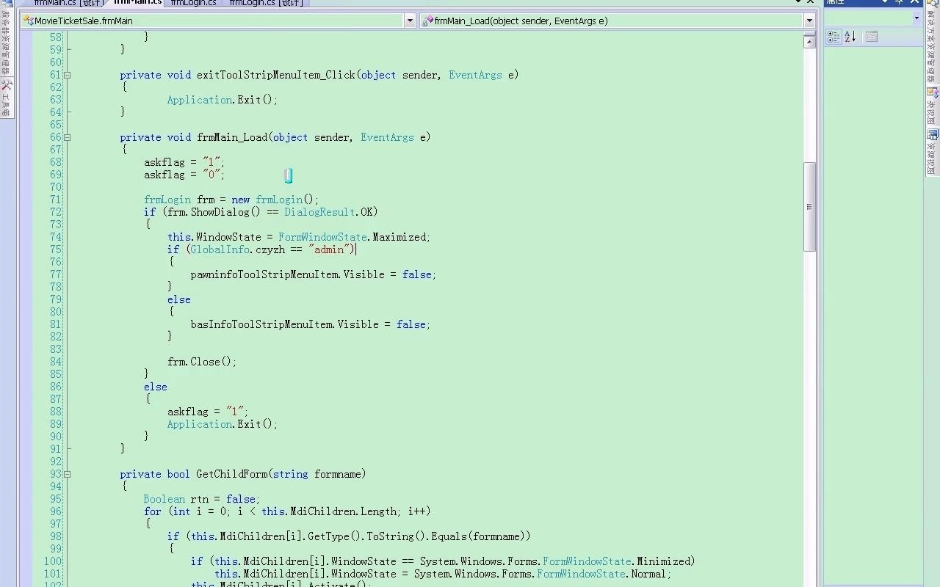This screenshot has height=587, width=940.
Task: Click the MovieTicketSale.frmMain class combo field
Action: pos(219,21)
